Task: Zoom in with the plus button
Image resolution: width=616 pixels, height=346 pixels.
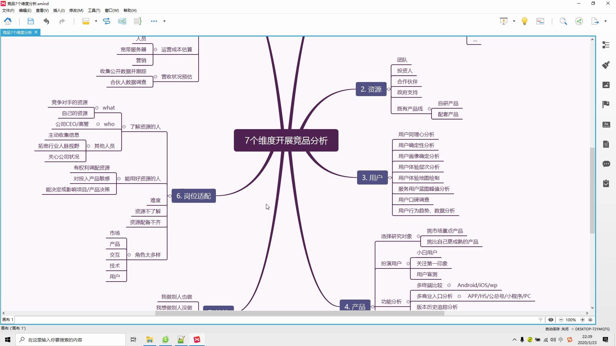Action: 583,320
